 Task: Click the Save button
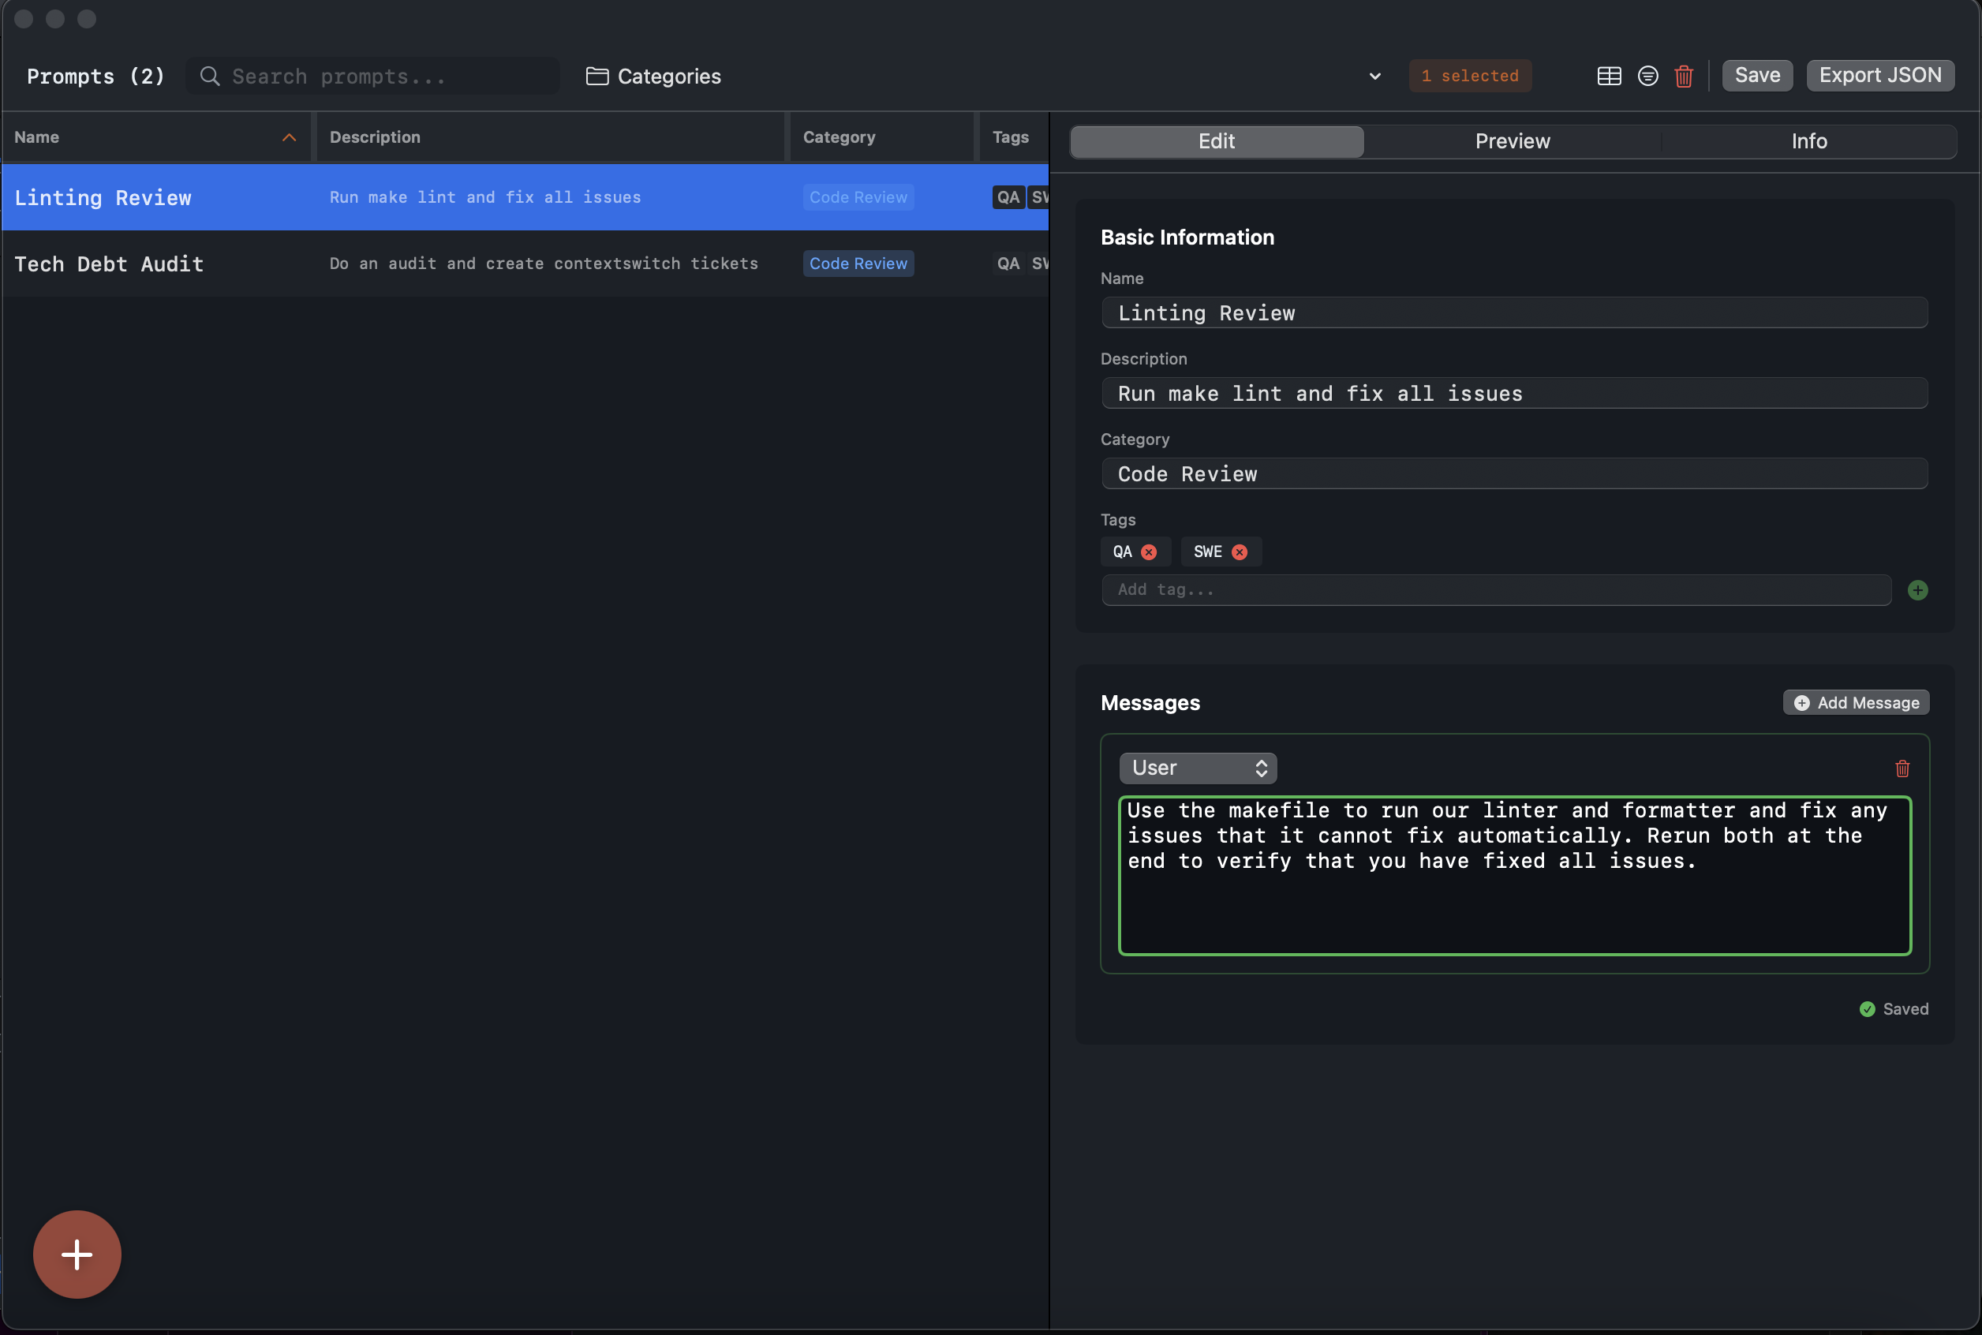tap(1756, 75)
